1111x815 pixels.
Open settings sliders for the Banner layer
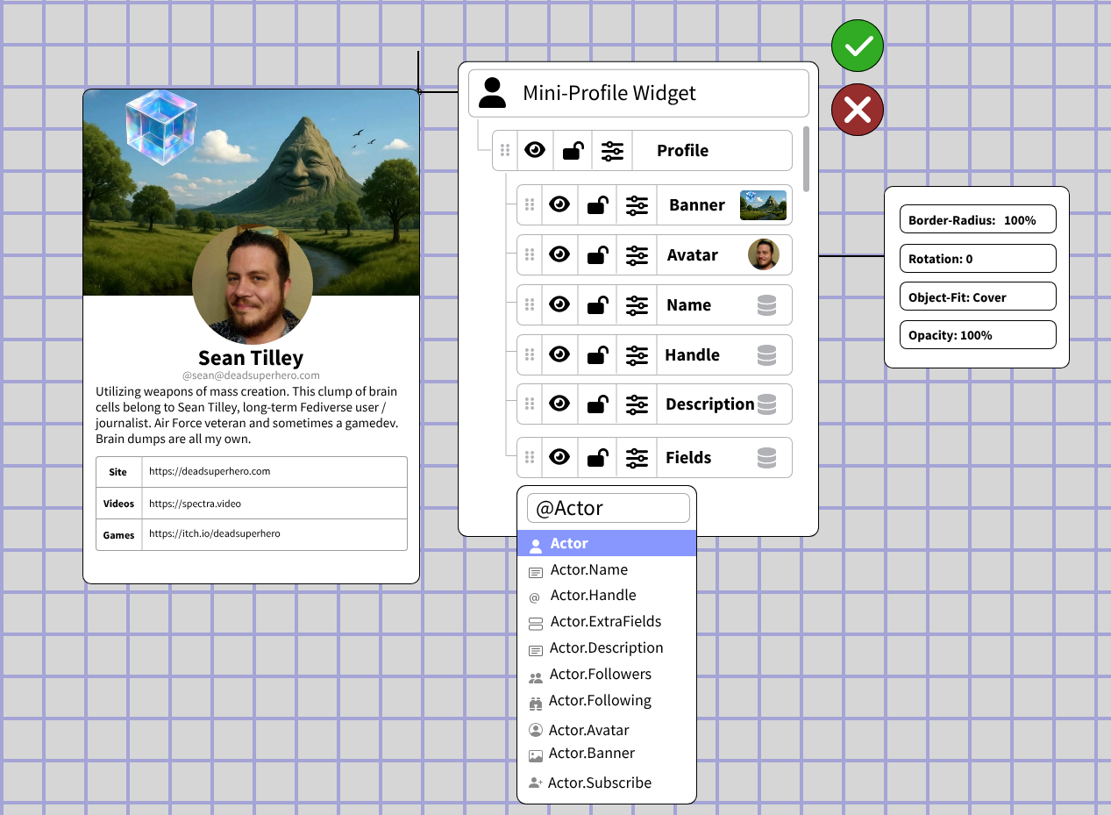[637, 205]
